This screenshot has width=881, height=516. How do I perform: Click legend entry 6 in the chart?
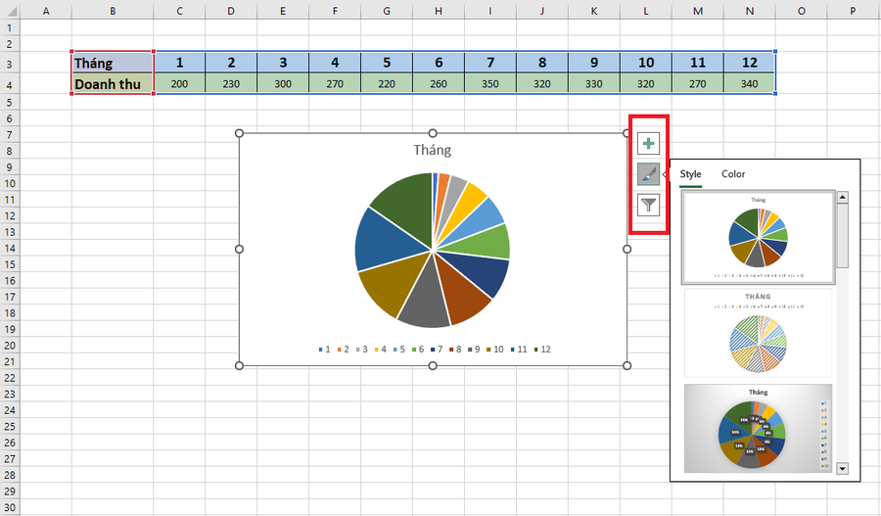point(418,350)
